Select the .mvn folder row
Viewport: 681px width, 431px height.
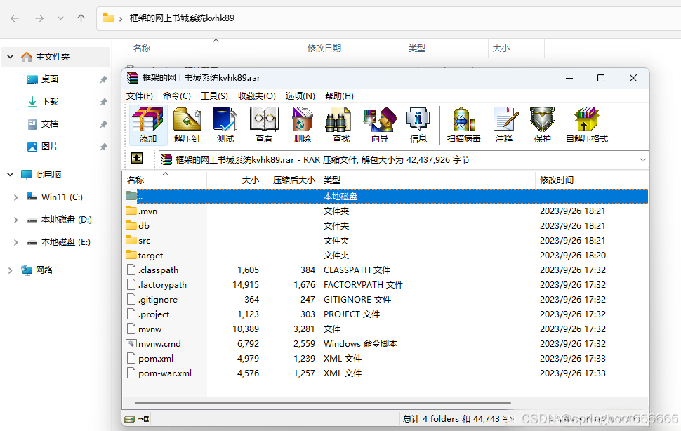385,211
